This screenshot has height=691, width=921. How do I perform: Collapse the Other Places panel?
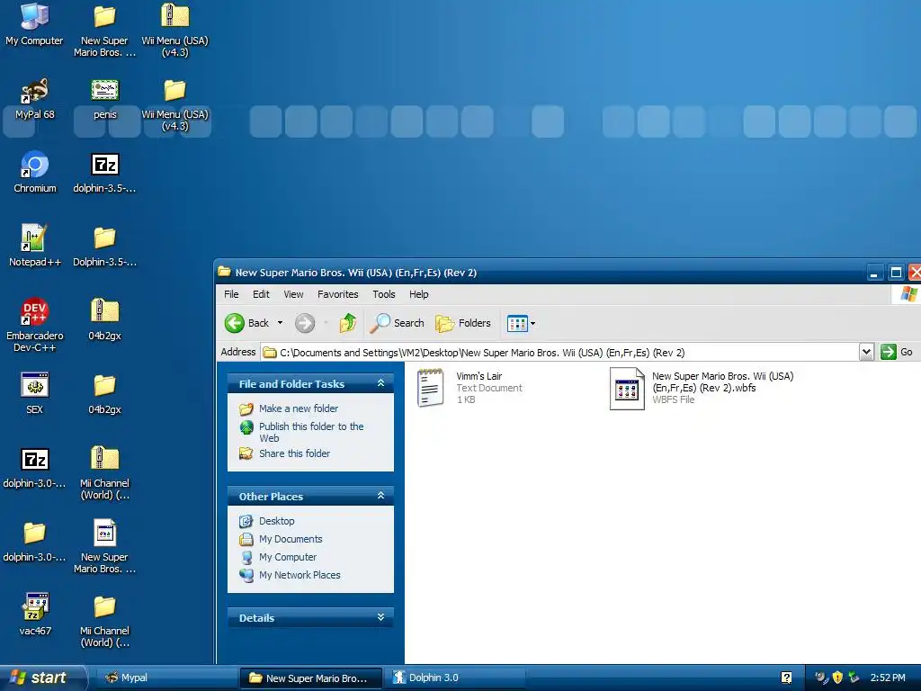(x=380, y=496)
